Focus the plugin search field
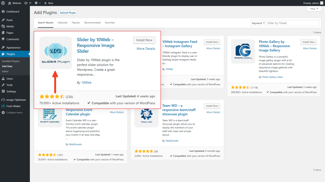 pyautogui.click(x=293, y=23)
